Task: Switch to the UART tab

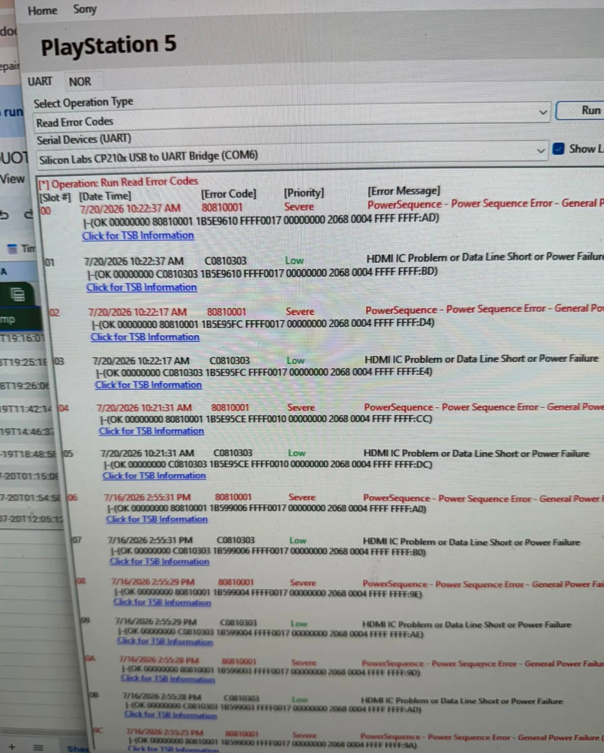Action: pos(40,82)
